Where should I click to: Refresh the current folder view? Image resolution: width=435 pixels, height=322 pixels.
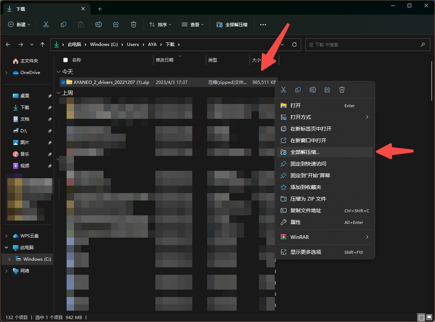pos(295,44)
